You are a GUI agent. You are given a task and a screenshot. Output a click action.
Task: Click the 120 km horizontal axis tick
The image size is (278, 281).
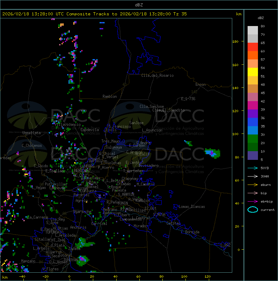[x=207, y=277]
